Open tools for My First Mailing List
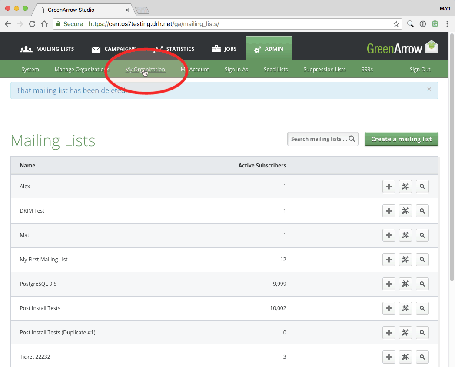This screenshot has height=367, width=455. coord(405,260)
